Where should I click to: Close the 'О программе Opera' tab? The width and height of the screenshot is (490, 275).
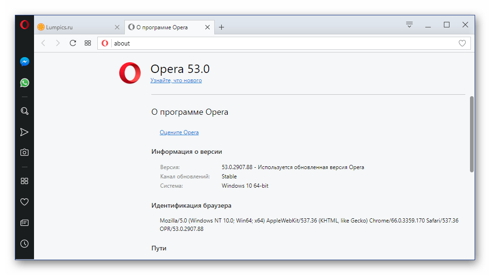pos(208,27)
